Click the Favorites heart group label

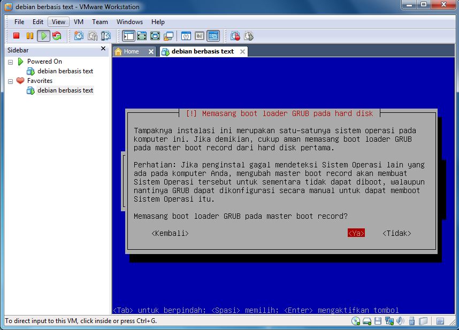(40, 81)
